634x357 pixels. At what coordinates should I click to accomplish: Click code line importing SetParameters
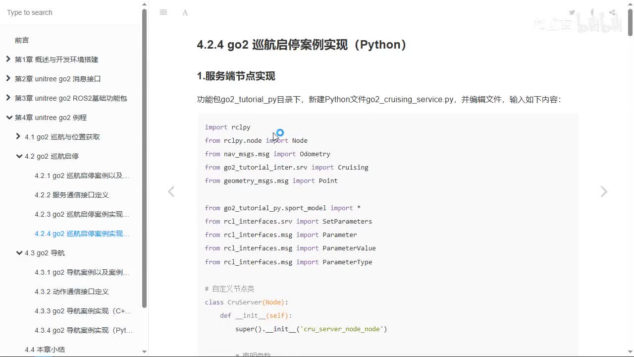tap(288, 221)
